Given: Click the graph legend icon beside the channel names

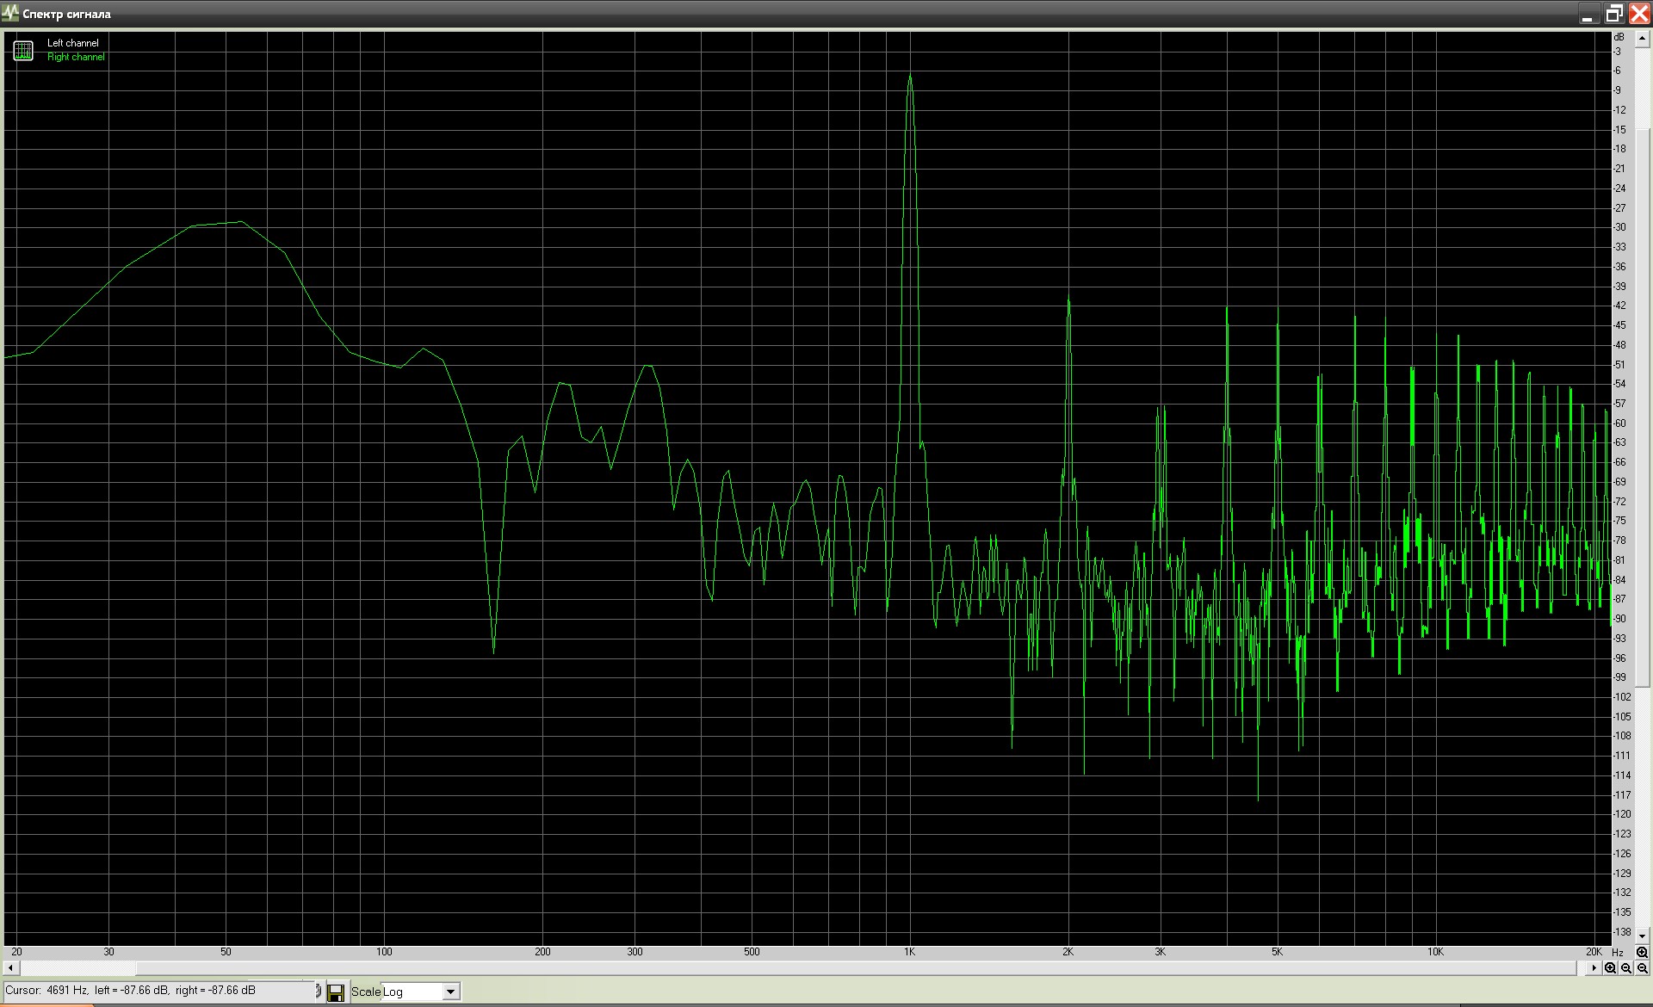Looking at the screenshot, I should (x=23, y=50).
